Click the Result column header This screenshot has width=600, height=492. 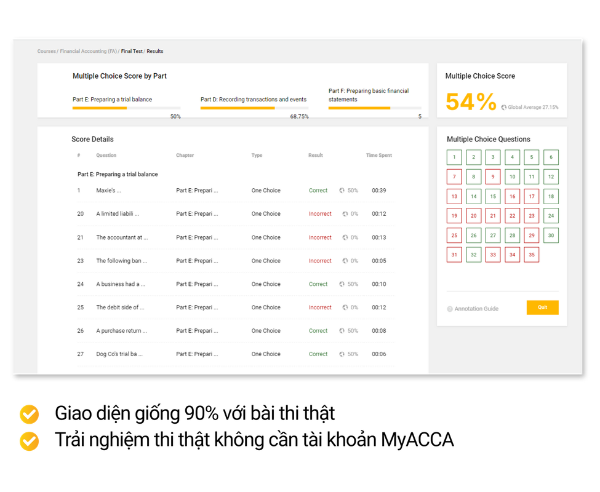(x=316, y=155)
